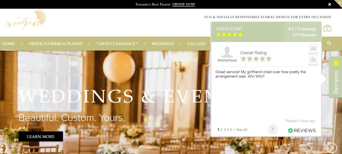
Task: Show the next review with arrow button
Action: coord(273,129)
